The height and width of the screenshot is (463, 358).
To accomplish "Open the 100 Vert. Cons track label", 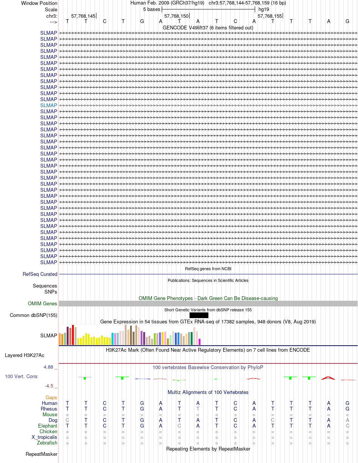I will point(21,377).
